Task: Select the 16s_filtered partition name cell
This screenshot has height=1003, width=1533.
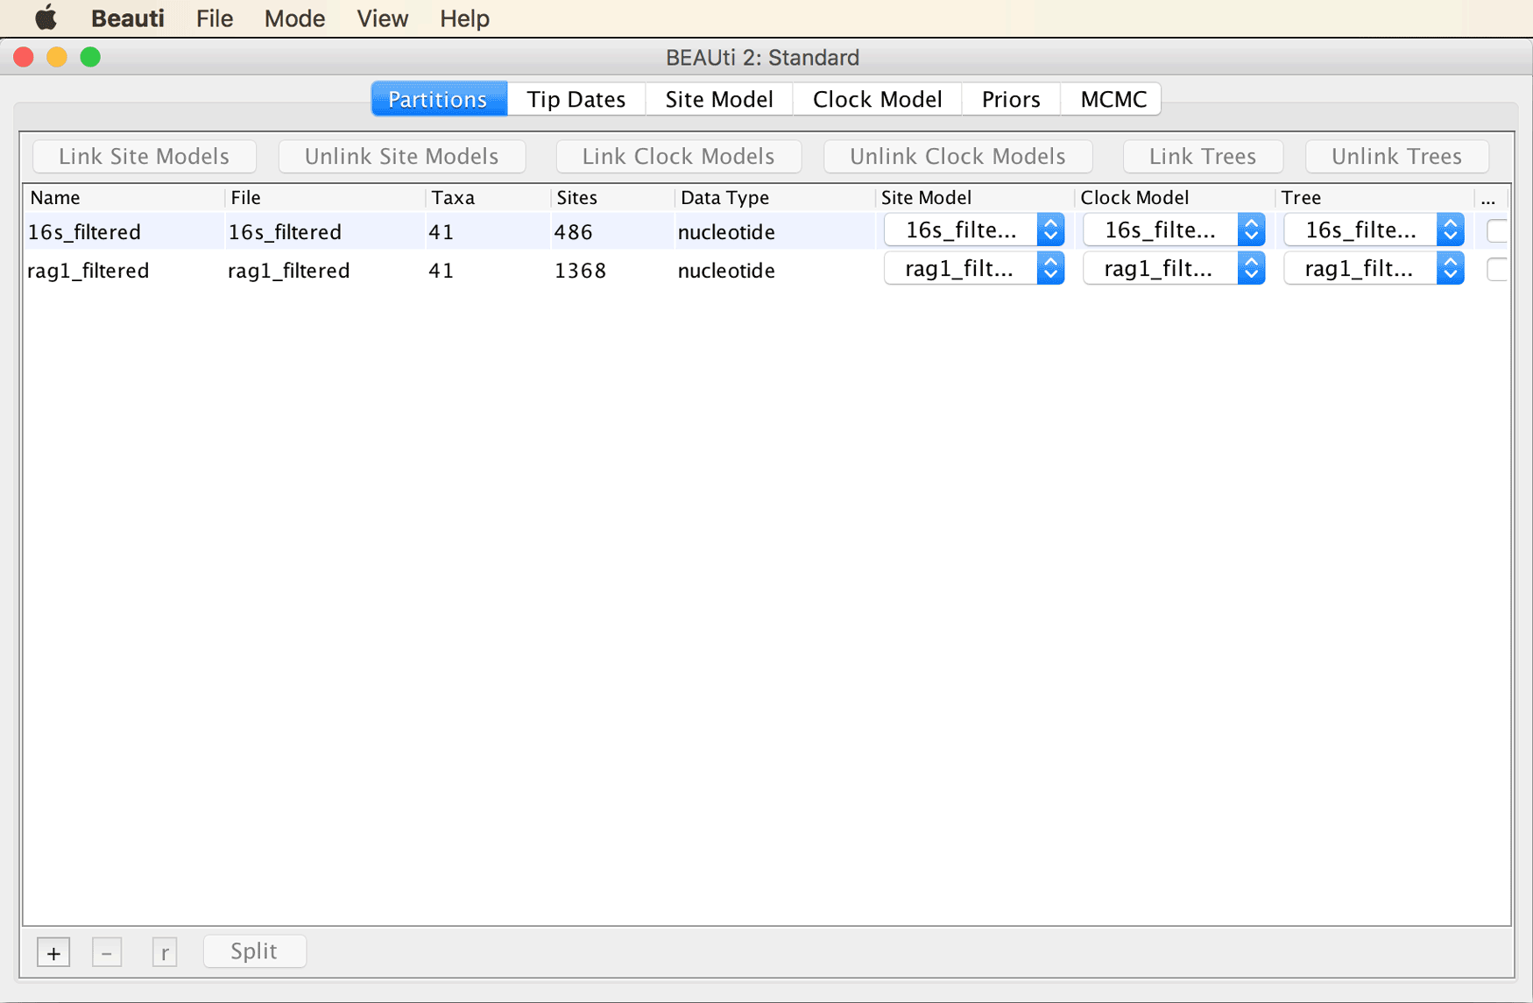Action: (124, 231)
